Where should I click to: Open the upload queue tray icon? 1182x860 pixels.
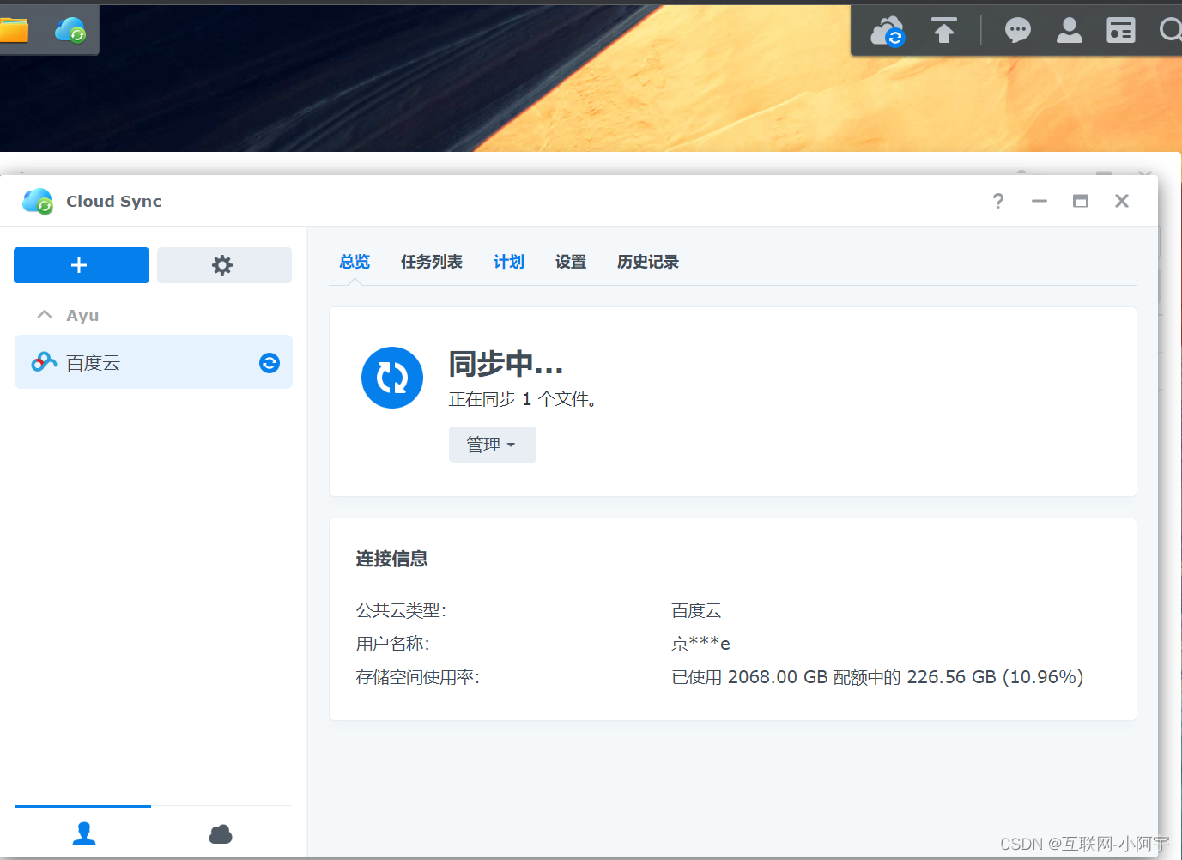click(944, 31)
